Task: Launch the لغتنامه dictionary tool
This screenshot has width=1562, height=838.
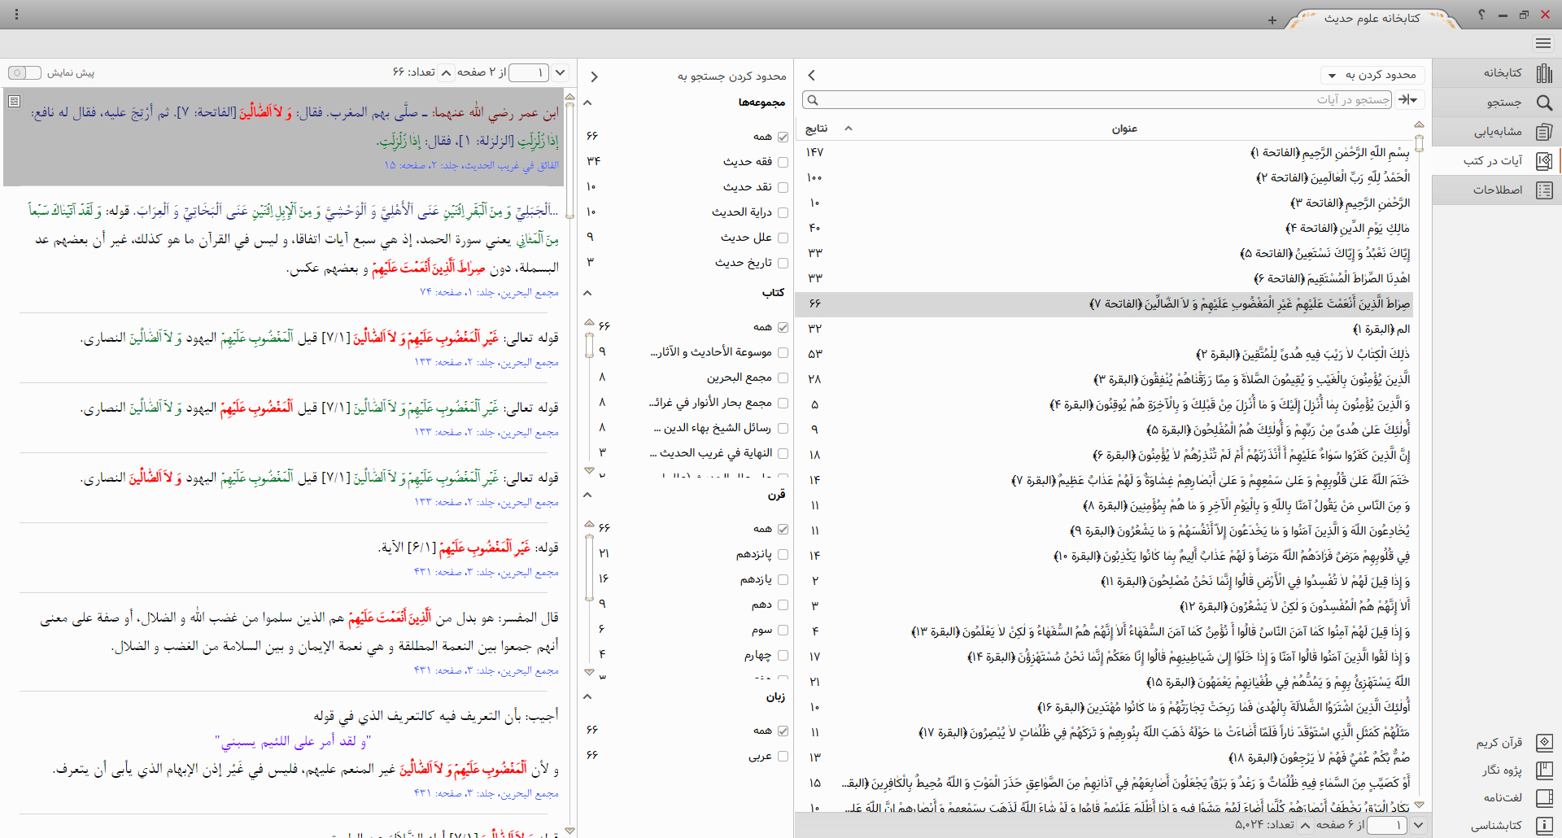Action: [1502, 797]
